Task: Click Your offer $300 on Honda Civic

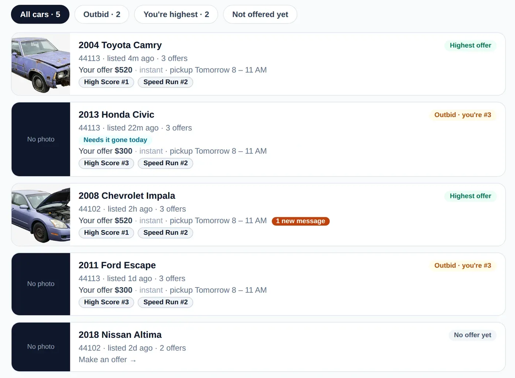Action: pos(106,151)
